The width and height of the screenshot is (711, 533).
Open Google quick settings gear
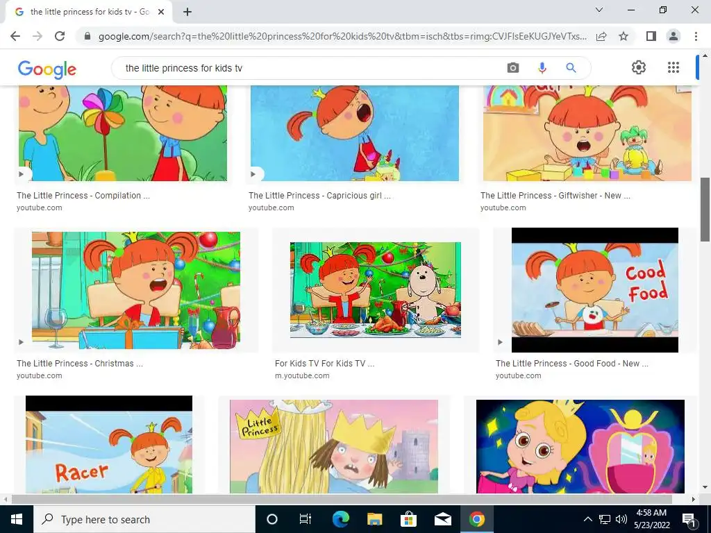coord(639,67)
